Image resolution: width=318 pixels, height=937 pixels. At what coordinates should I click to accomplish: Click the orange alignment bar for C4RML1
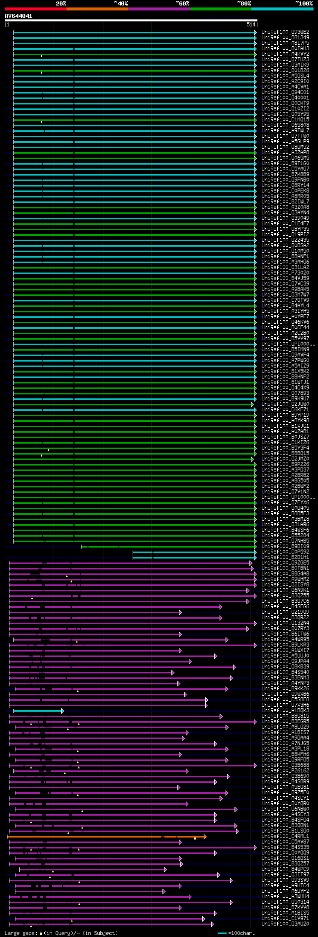tap(106, 837)
